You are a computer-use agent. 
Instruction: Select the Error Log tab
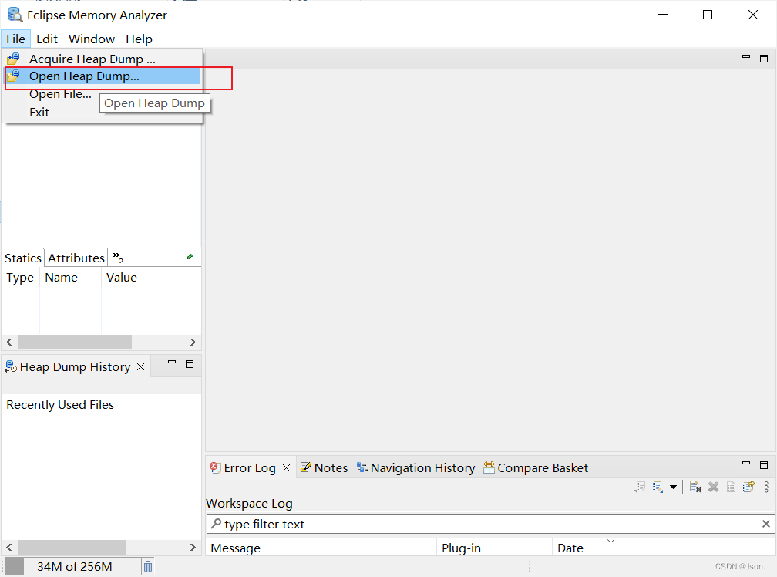[x=250, y=468]
